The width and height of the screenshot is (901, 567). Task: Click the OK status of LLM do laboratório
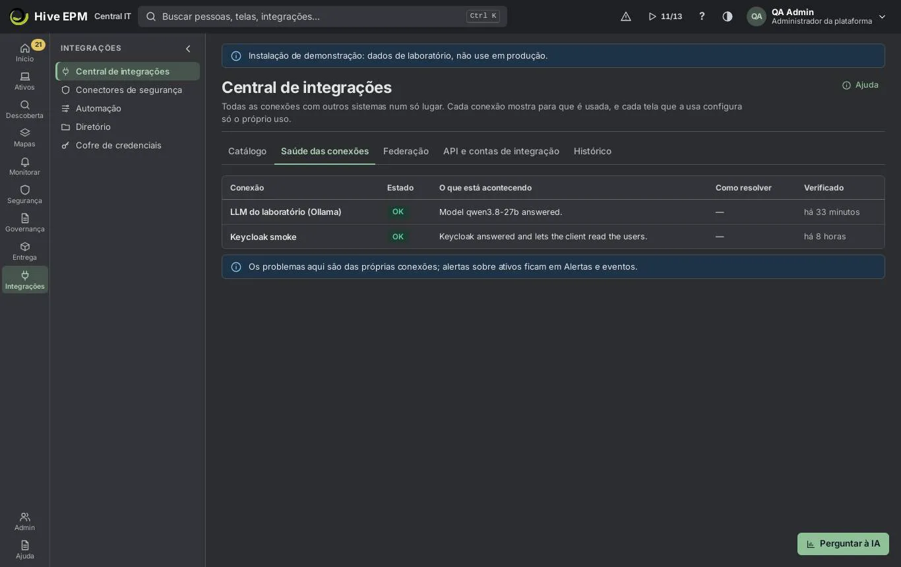click(x=398, y=212)
